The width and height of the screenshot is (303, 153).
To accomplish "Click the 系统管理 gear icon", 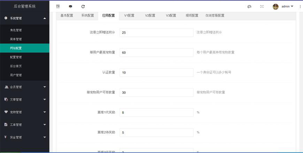I will [6, 18].
